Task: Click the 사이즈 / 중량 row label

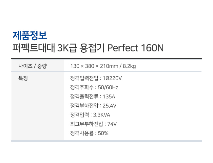Action: click(x=32, y=66)
